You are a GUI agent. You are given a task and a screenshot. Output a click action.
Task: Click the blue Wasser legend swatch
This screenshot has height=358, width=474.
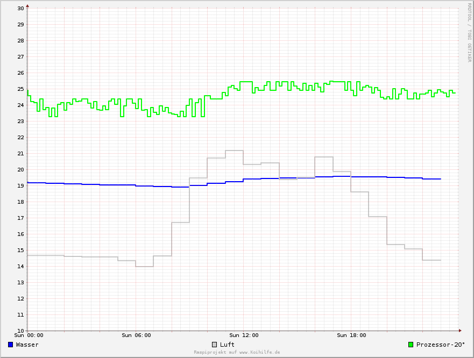point(11,345)
